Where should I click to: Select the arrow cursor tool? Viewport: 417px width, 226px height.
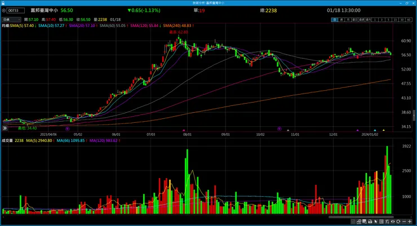(376, 221)
